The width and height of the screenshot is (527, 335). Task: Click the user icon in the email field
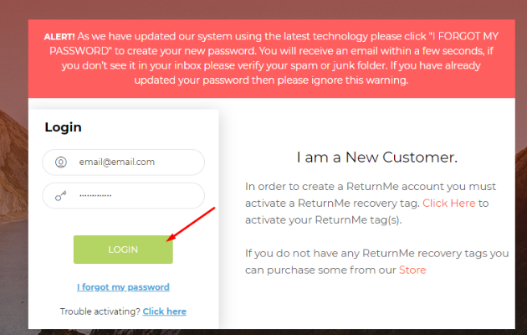[x=60, y=162]
